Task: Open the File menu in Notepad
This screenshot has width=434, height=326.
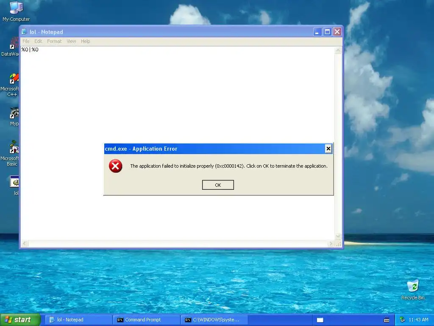Action: tap(26, 41)
